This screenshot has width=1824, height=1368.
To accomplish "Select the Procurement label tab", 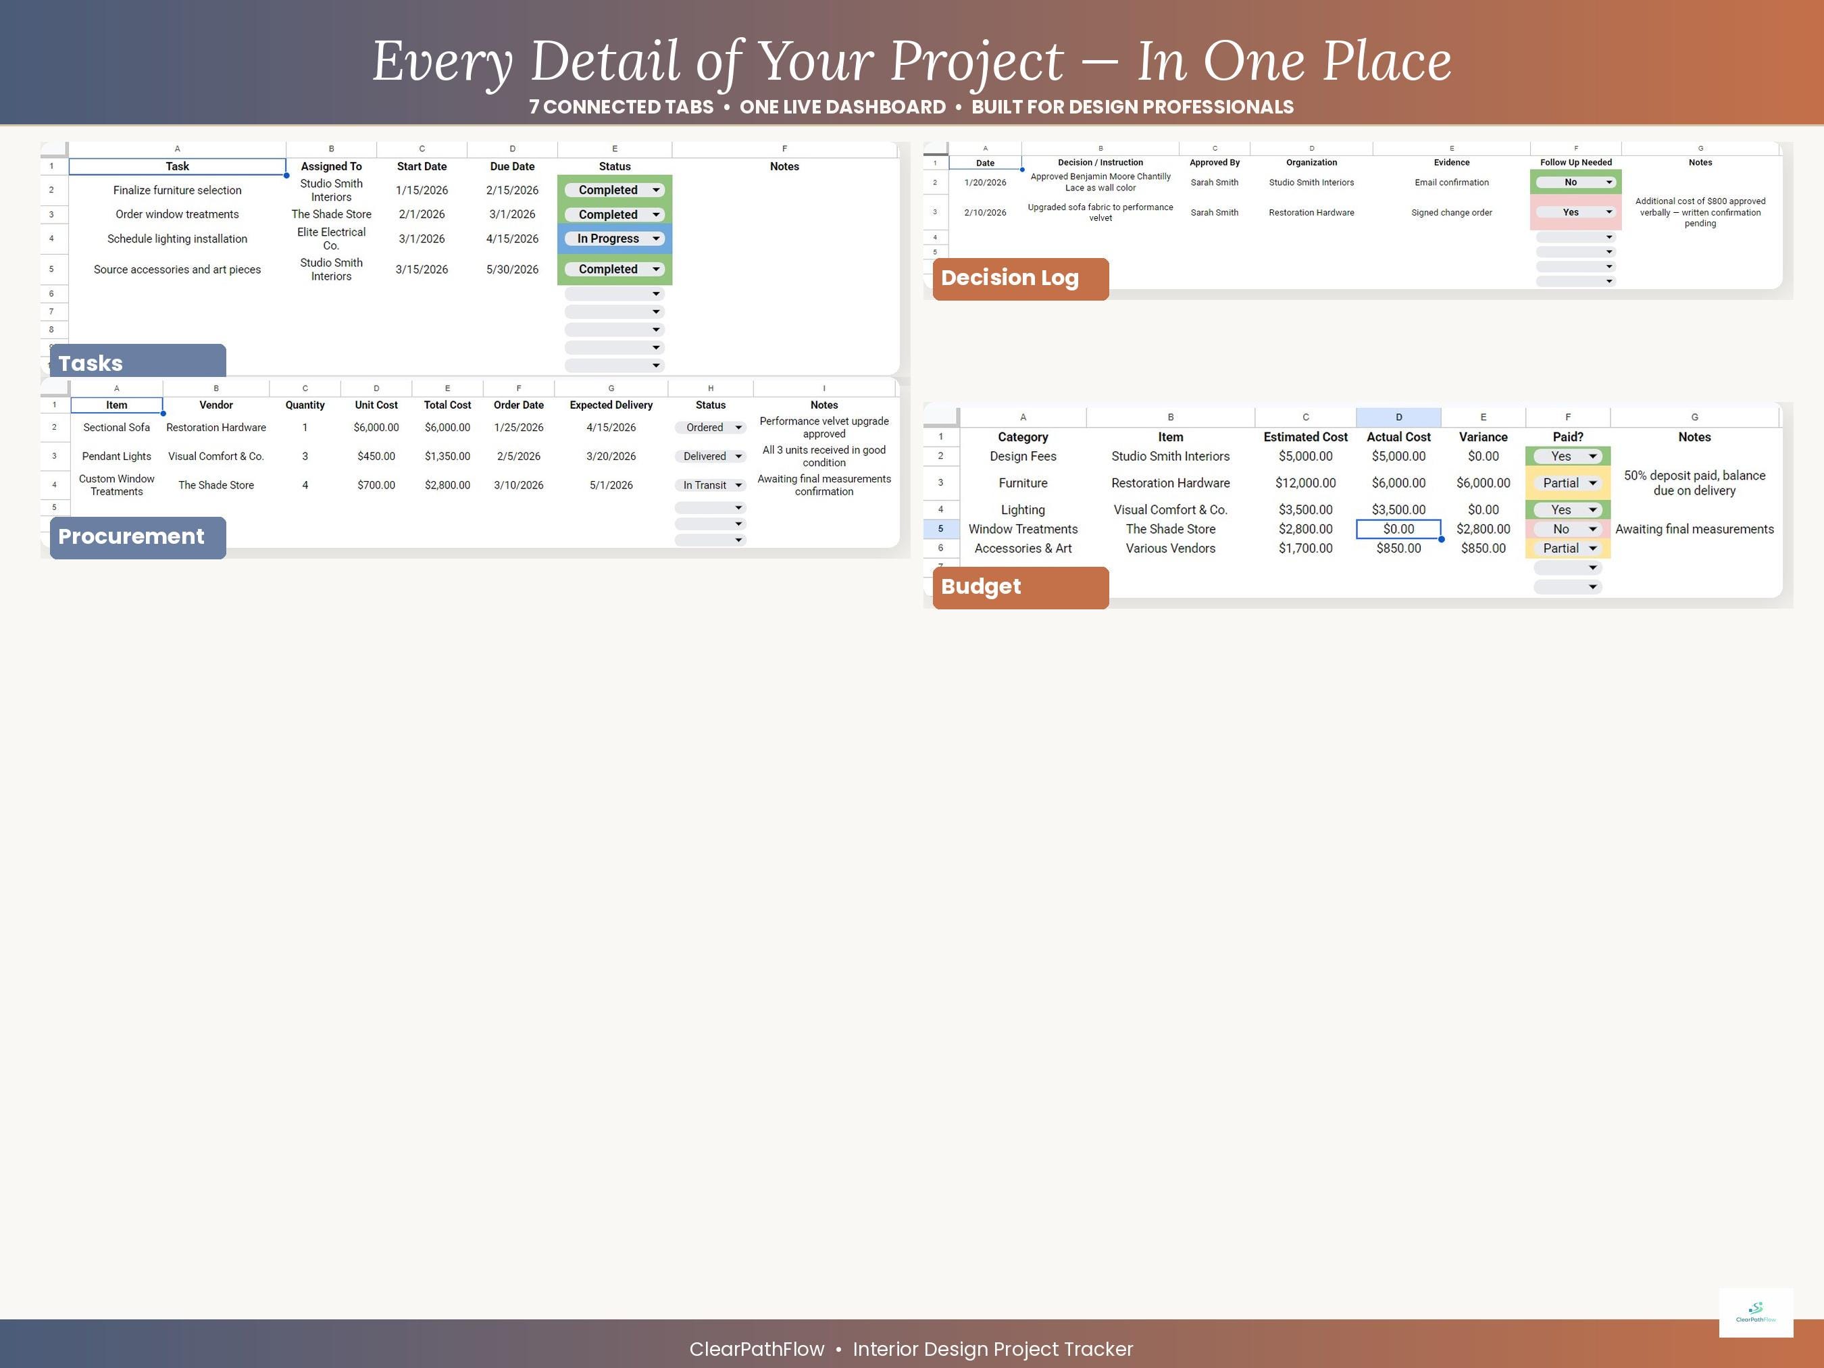I will click(x=138, y=537).
